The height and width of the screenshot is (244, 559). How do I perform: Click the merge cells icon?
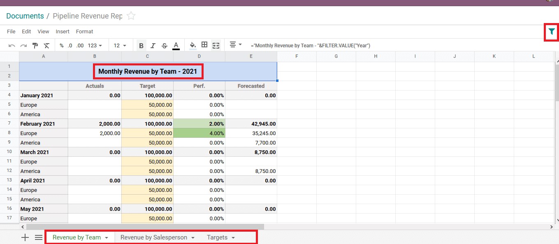[216, 45]
